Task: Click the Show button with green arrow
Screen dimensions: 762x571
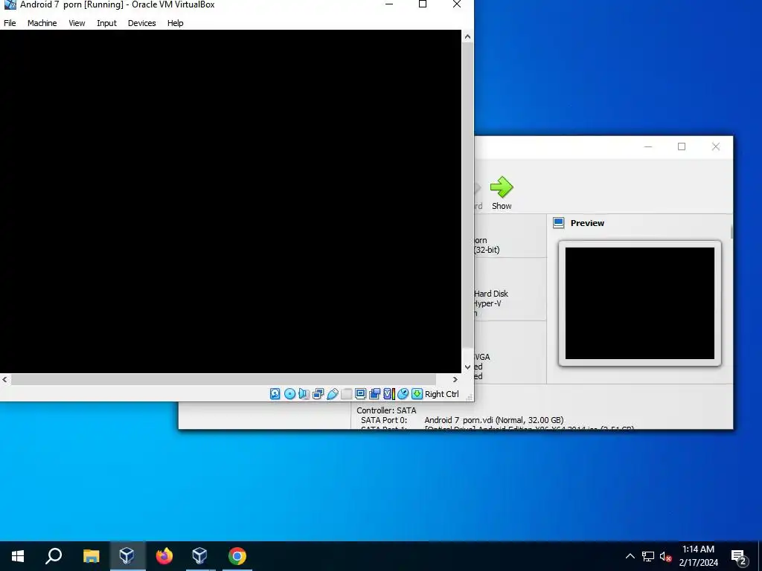Action: [502, 193]
